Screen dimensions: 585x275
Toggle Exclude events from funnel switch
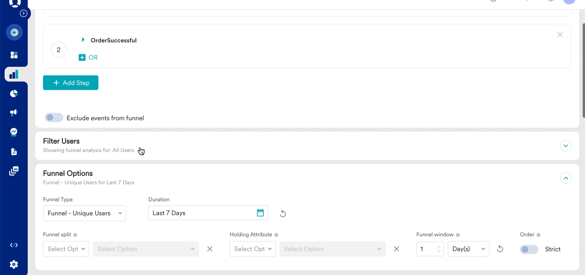(54, 118)
